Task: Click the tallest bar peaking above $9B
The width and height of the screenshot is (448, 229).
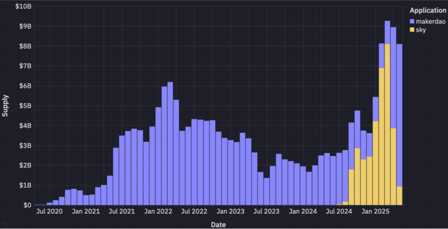Action: 387,113
